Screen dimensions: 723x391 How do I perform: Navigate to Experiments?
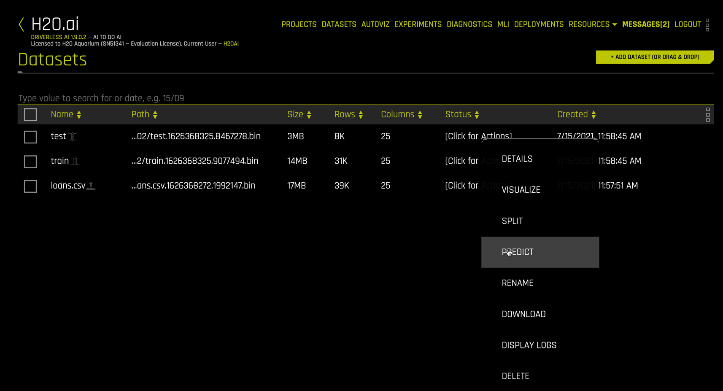tap(418, 24)
